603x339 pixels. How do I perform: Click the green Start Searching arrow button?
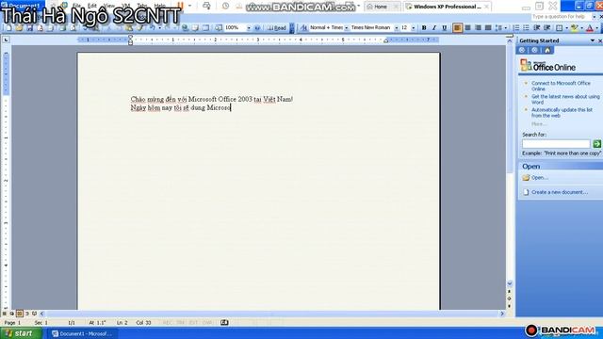coord(596,144)
